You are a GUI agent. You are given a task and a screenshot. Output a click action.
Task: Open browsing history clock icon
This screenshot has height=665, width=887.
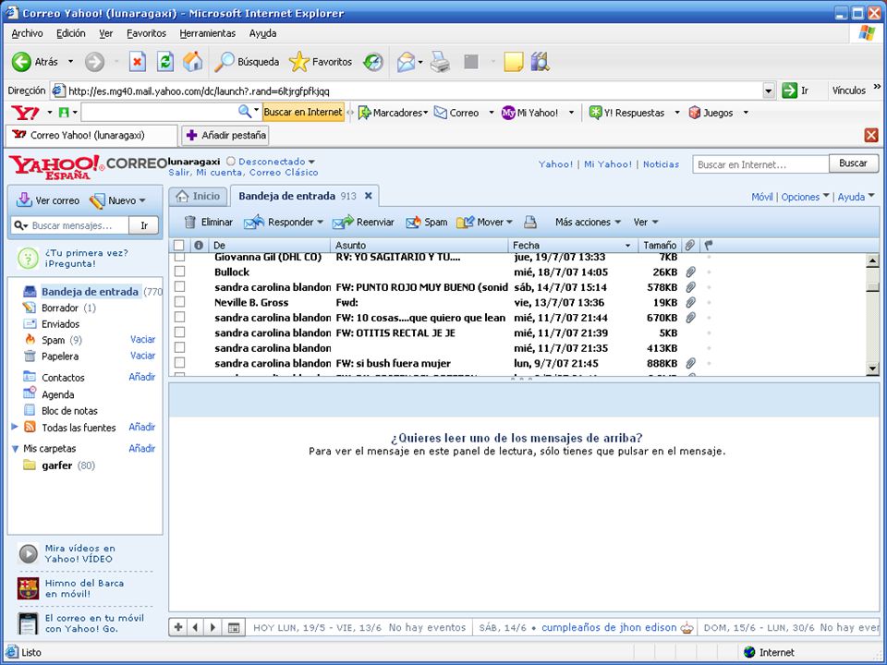372,62
